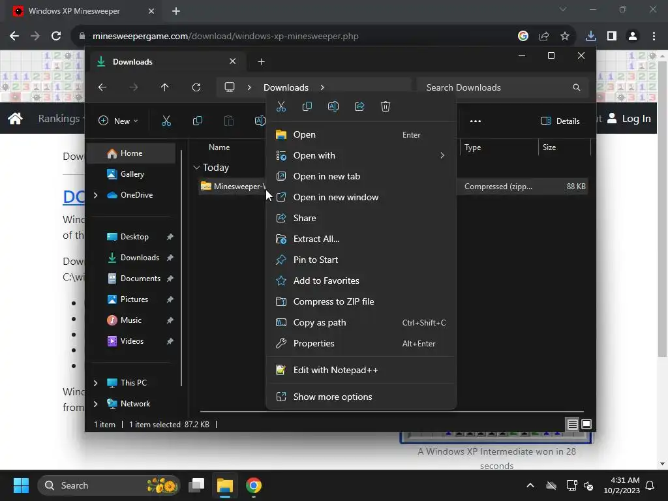Expand the Open with submenu

(442, 155)
